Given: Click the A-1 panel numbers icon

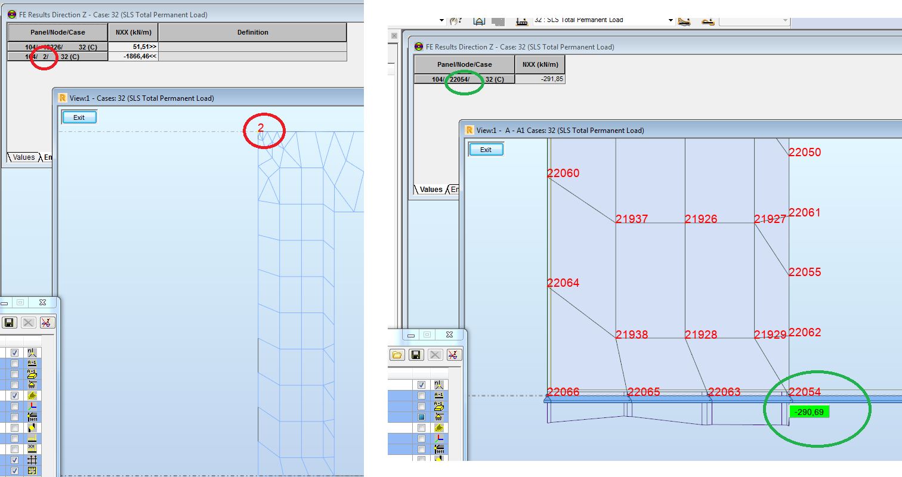Looking at the screenshot, I should click(x=33, y=374).
